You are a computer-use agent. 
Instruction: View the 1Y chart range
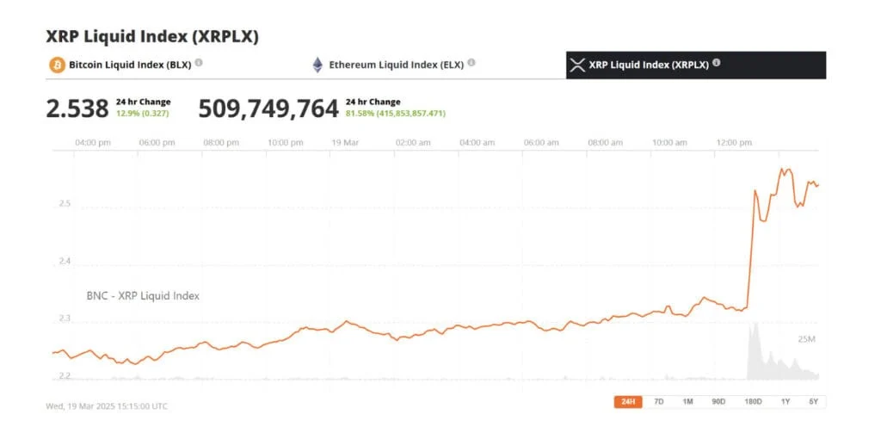[x=786, y=401]
